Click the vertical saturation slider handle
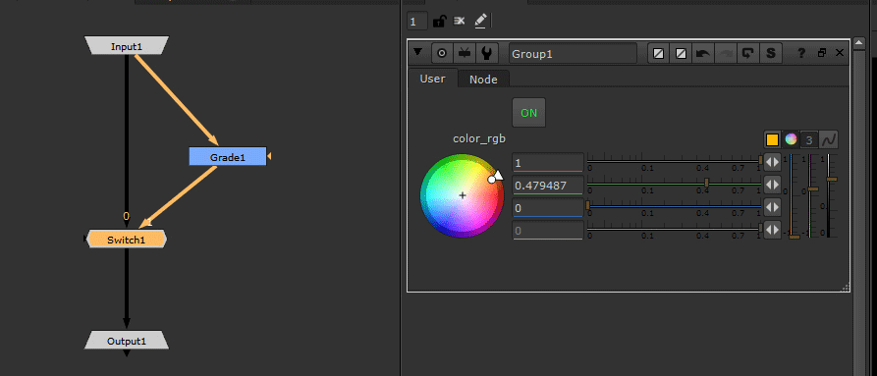The height and width of the screenshot is (376, 877). click(813, 188)
